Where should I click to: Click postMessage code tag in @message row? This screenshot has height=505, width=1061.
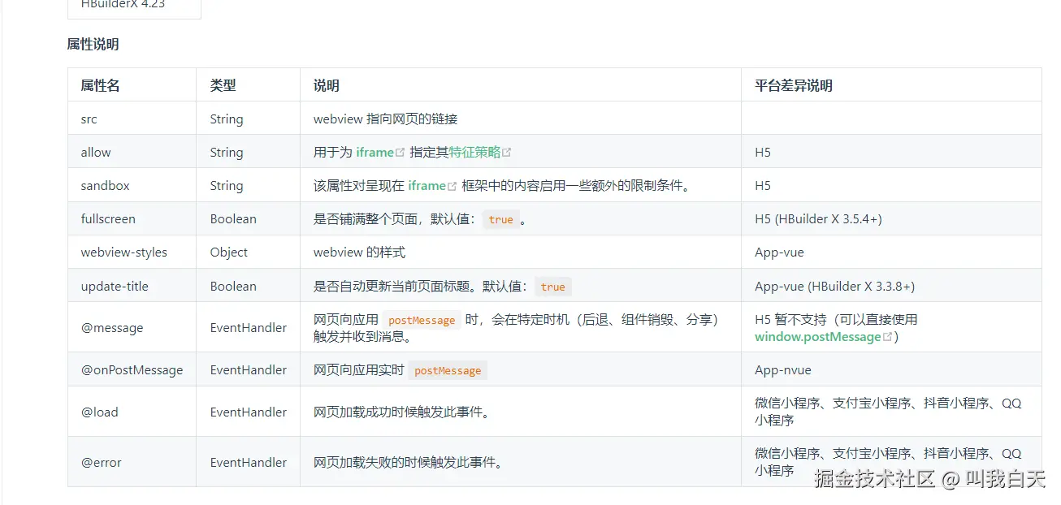(422, 320)
